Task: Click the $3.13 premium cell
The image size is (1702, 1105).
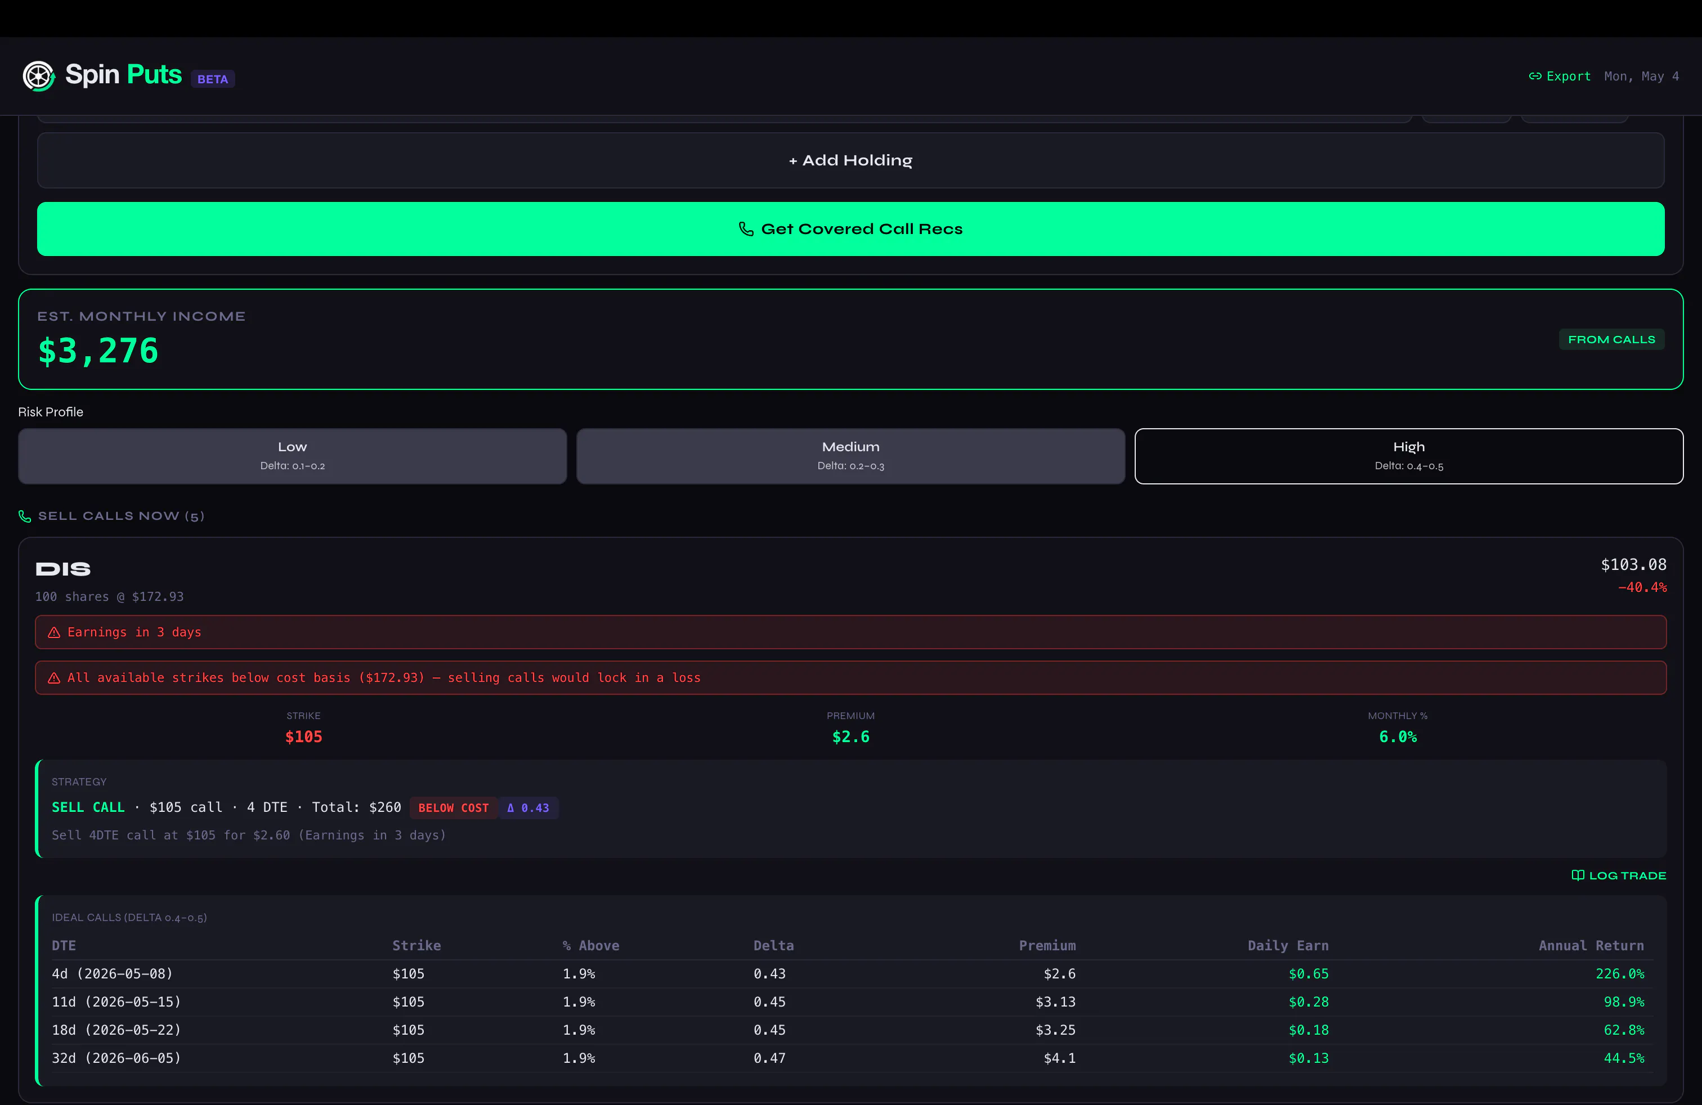Action: pos(1055,1002)
